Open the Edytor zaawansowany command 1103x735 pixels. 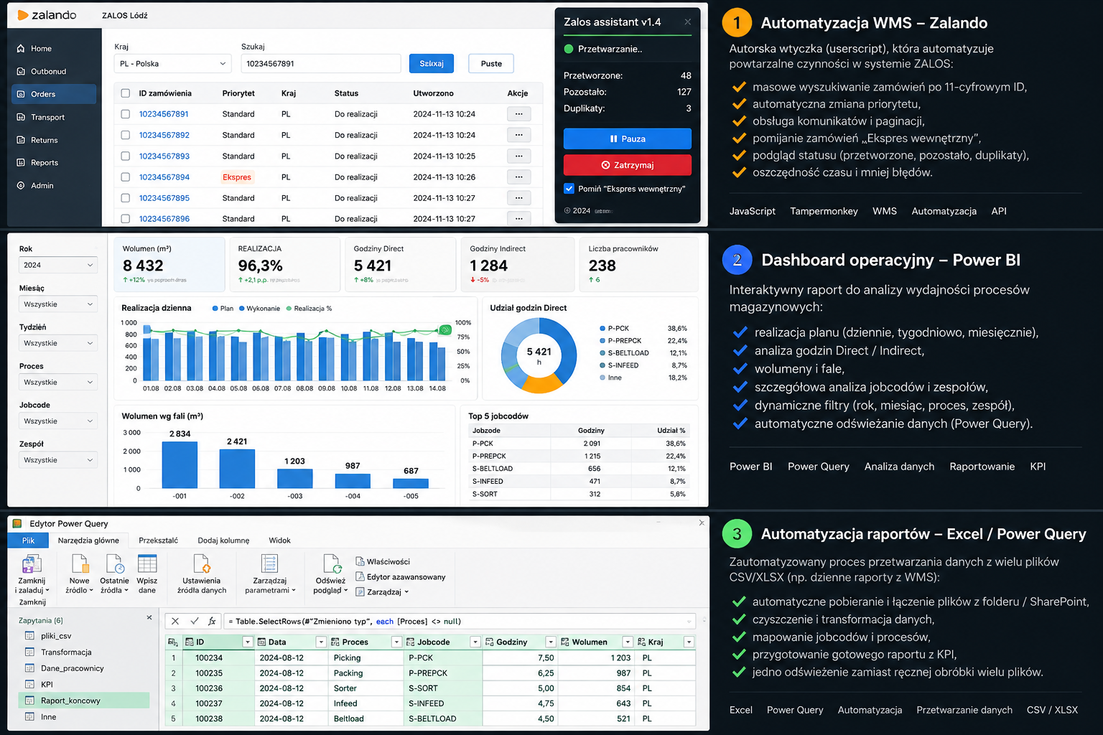[401, 576]
